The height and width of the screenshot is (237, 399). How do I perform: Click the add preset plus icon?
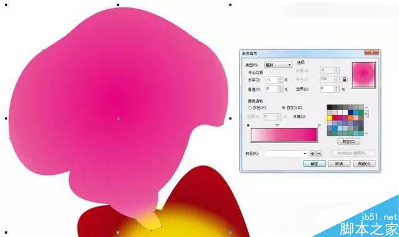[312, 154]
